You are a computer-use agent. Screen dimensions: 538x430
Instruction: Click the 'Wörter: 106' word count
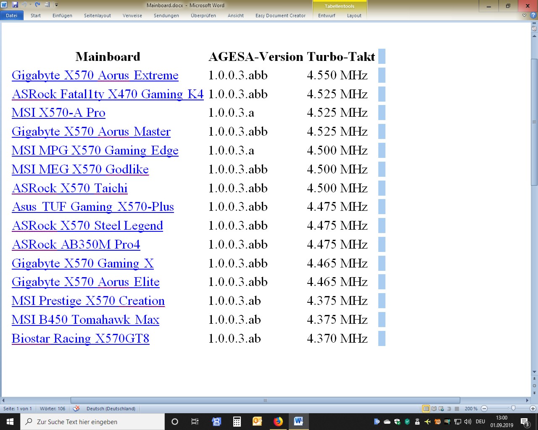pos(53,409)
